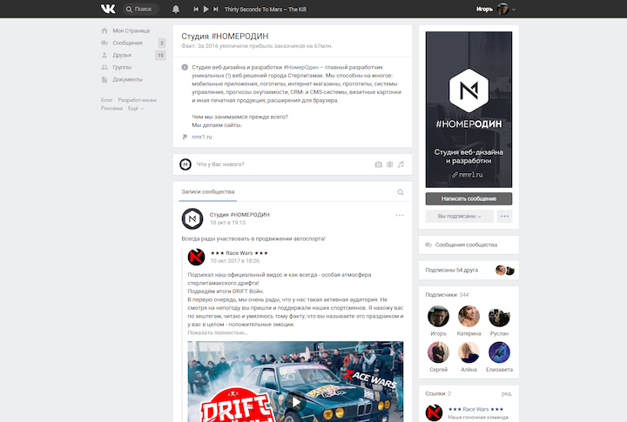Open the post options three-dot menu
627x422 pixels.
tap(400, 216)
